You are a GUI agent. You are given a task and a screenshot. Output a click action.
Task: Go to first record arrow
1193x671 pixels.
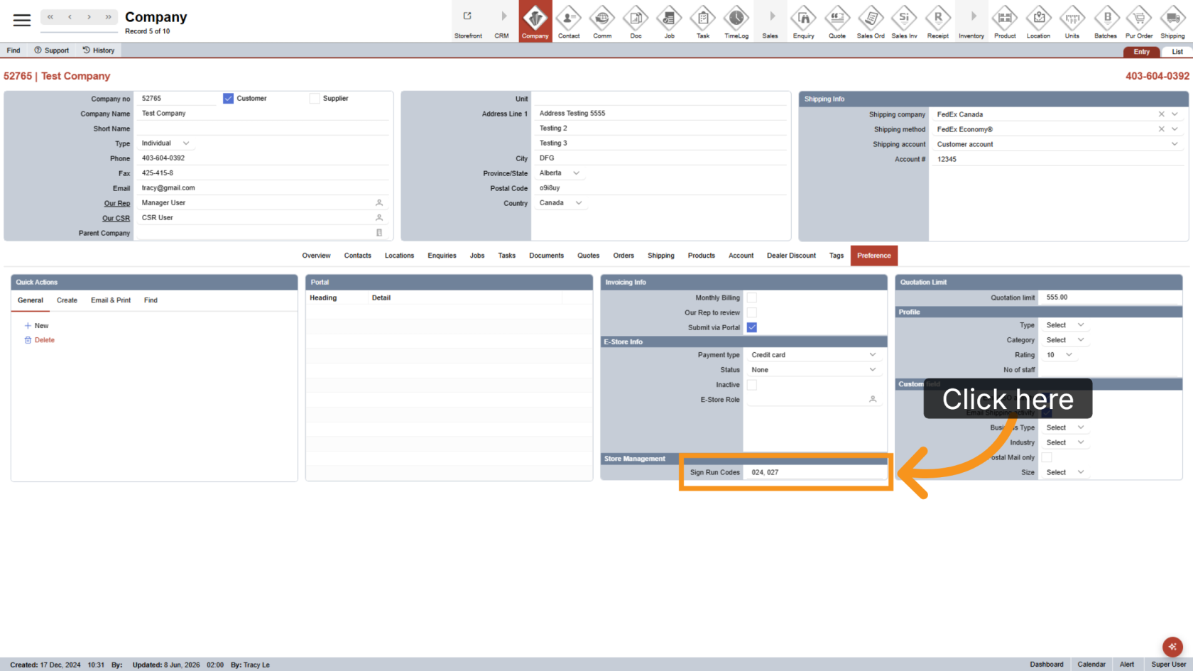click(50, 17)
